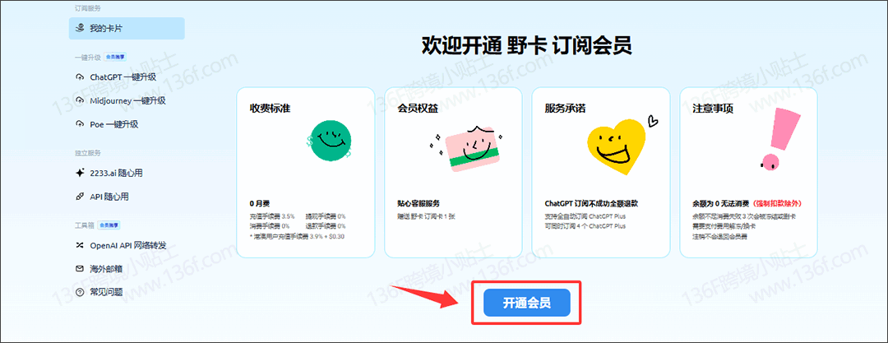Click the question mark icon beside 常见问题
Viewport: 888px width, 343px height.
80,293
